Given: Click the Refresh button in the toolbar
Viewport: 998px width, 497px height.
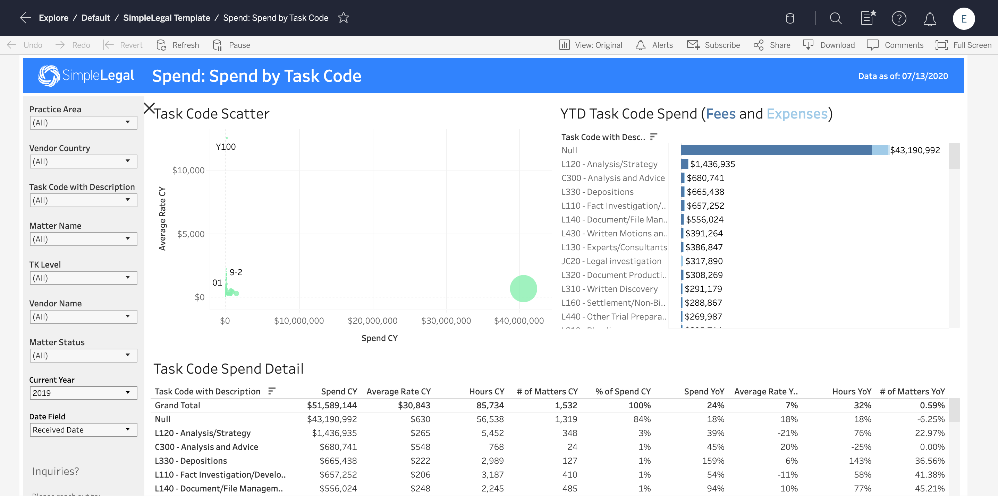Looking at the screenshot, I should [x=179, y=44].
